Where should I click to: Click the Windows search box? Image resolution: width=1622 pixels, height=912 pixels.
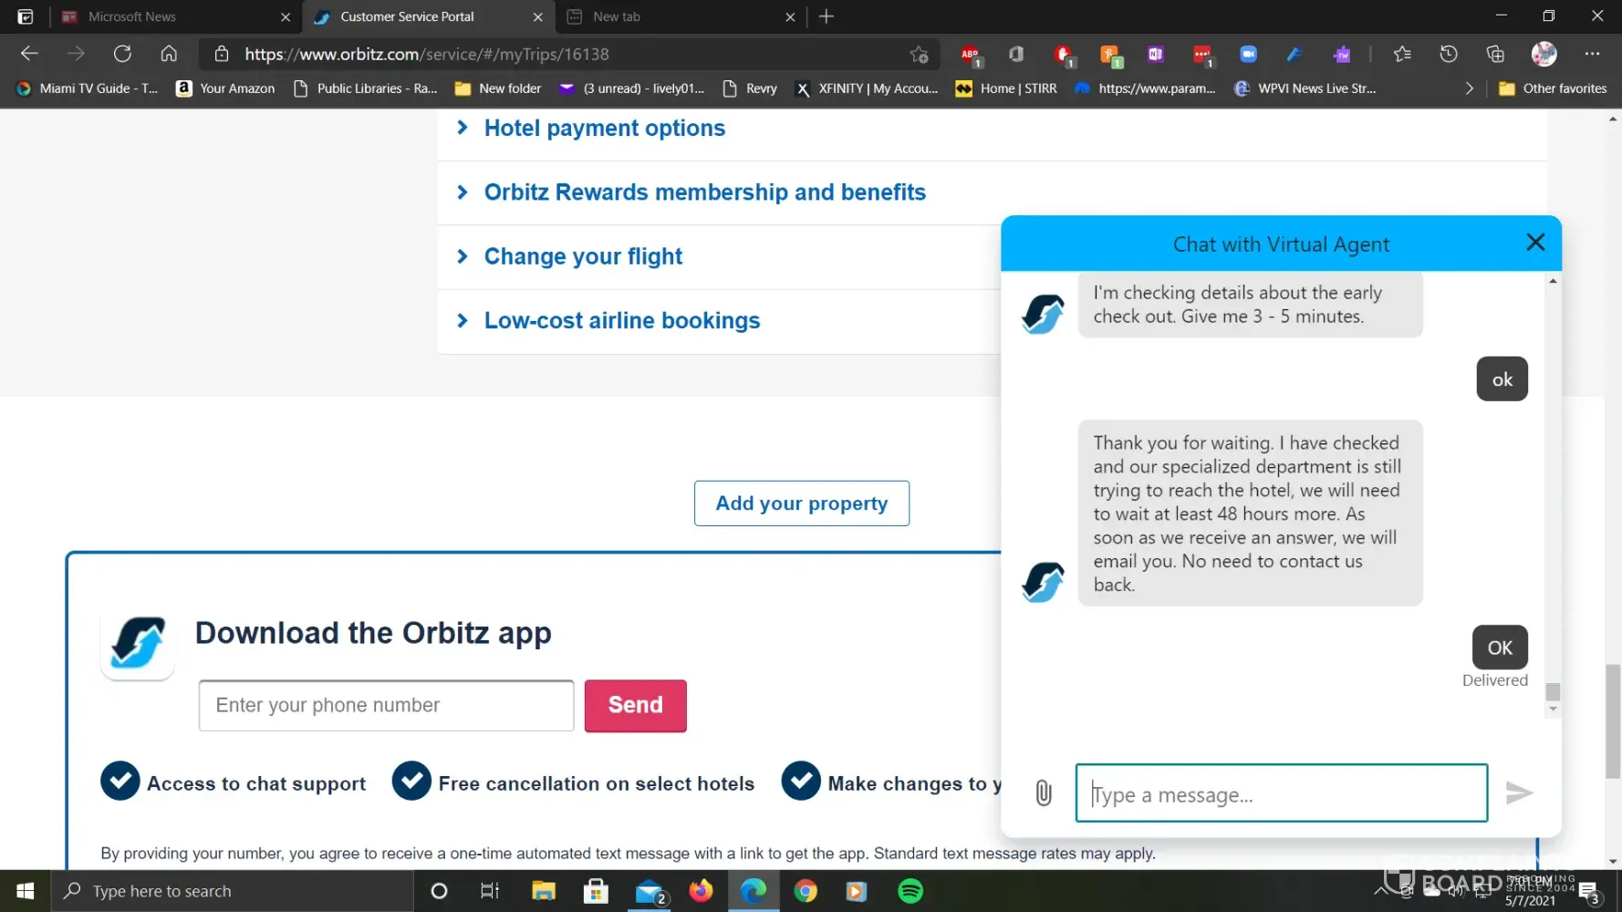point(233,891)
